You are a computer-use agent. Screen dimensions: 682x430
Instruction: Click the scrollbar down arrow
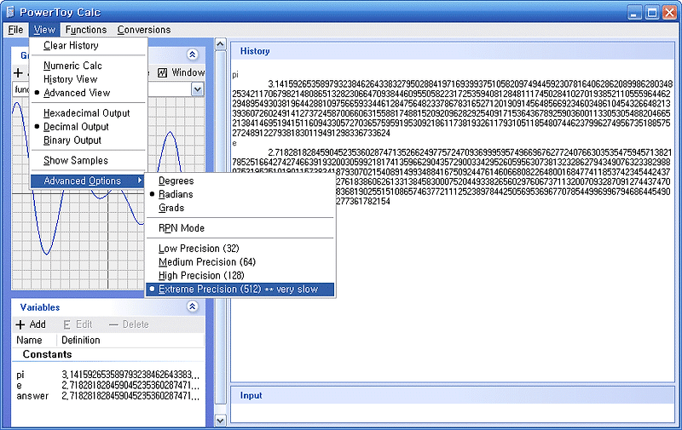[221, 421]
